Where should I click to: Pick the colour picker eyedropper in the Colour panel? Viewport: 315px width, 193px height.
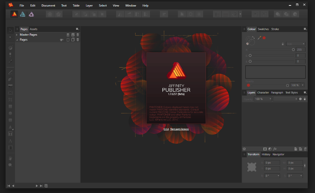click(x=259, y=38)
